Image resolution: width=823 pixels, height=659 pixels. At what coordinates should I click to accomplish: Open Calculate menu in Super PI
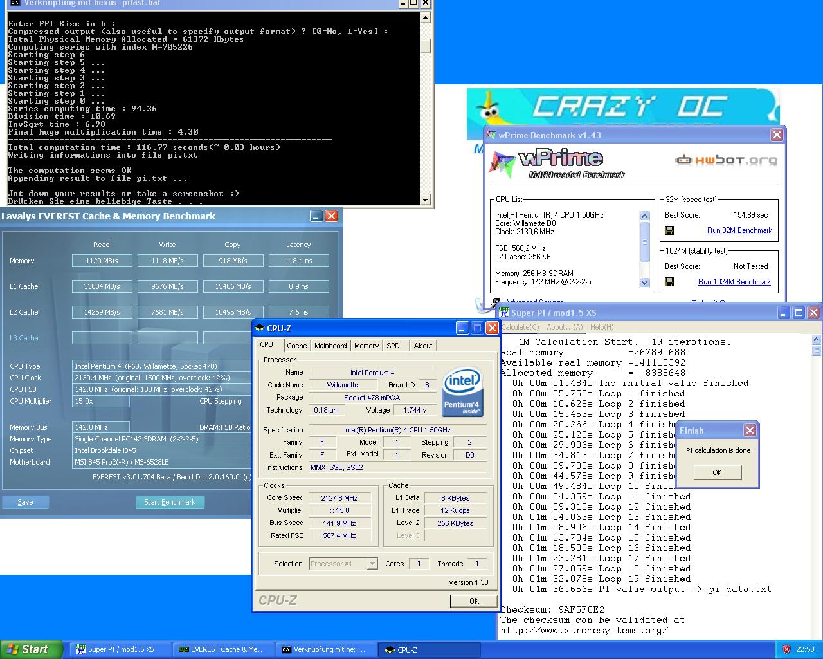coord(520,327)
